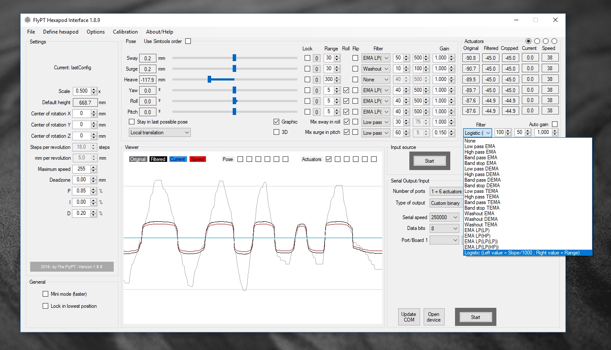Click Start button under Input source
This screenshot has width=611, height=350.
click(429, 161)
